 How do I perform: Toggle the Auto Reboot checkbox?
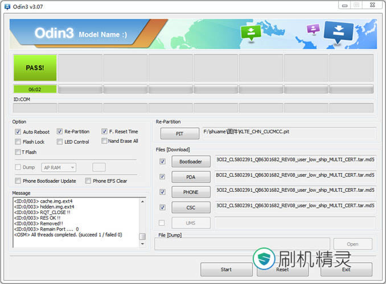pyautogui.click(x=18, y=131)
